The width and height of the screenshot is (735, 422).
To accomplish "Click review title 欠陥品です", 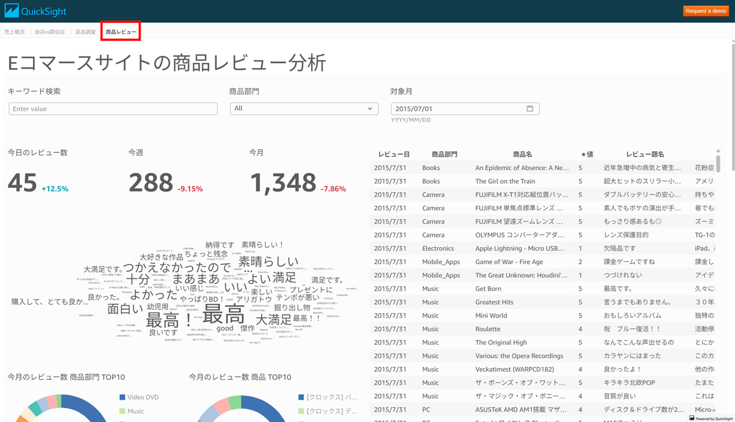I will 620,249.
